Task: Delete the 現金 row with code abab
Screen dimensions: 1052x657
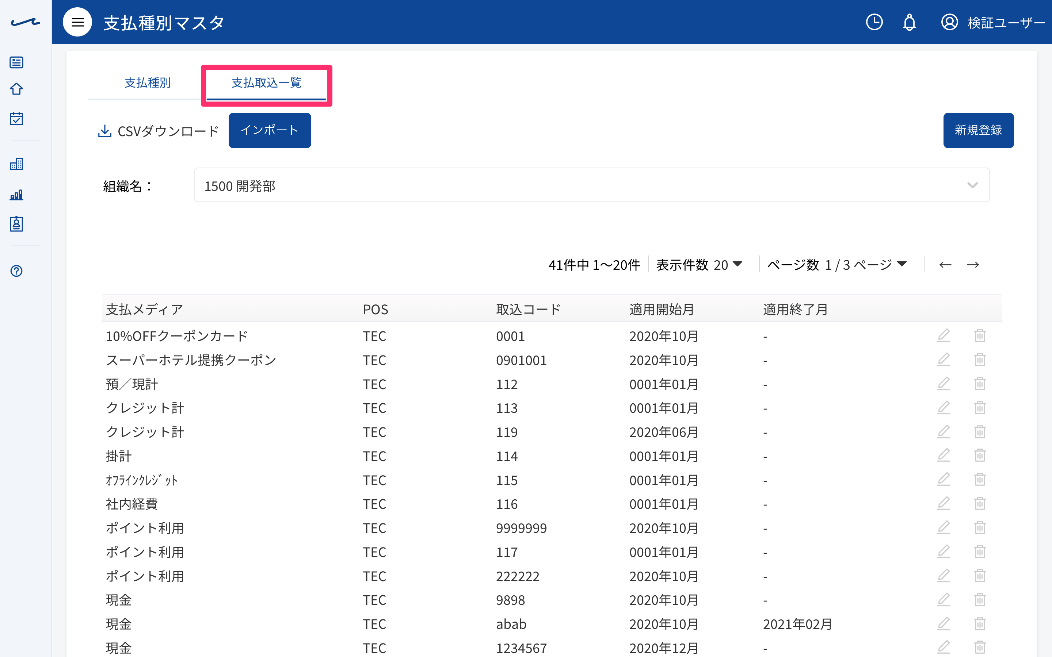Action: point(980,624)
